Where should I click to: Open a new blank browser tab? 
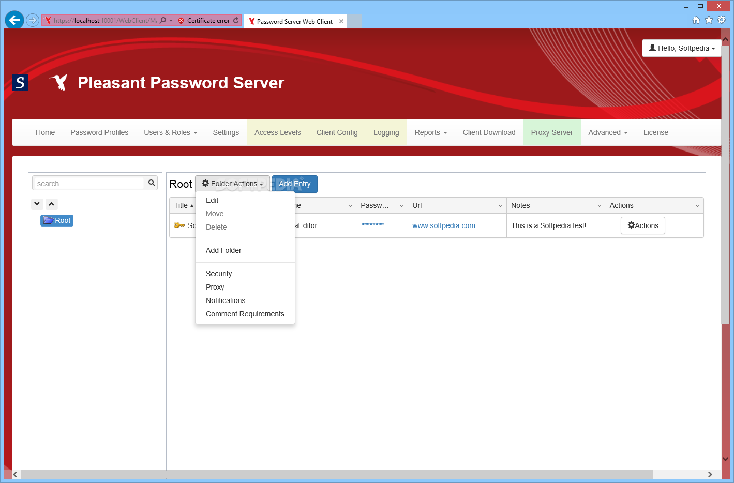tap(354, 21)
